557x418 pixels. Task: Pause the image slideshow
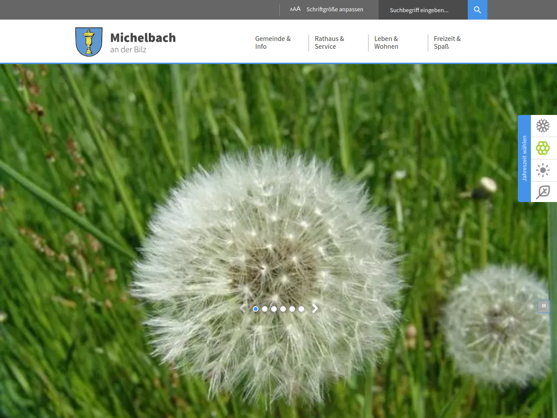pyautogui.click(x=544, y=306)
